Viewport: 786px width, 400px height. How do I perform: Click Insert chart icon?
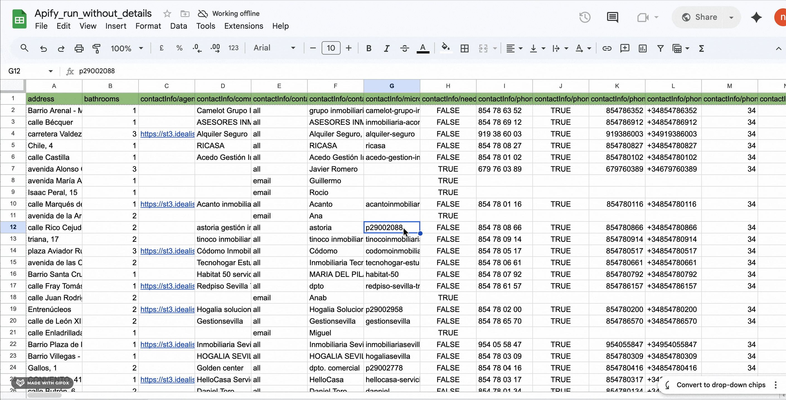click(x=642, y=48)
